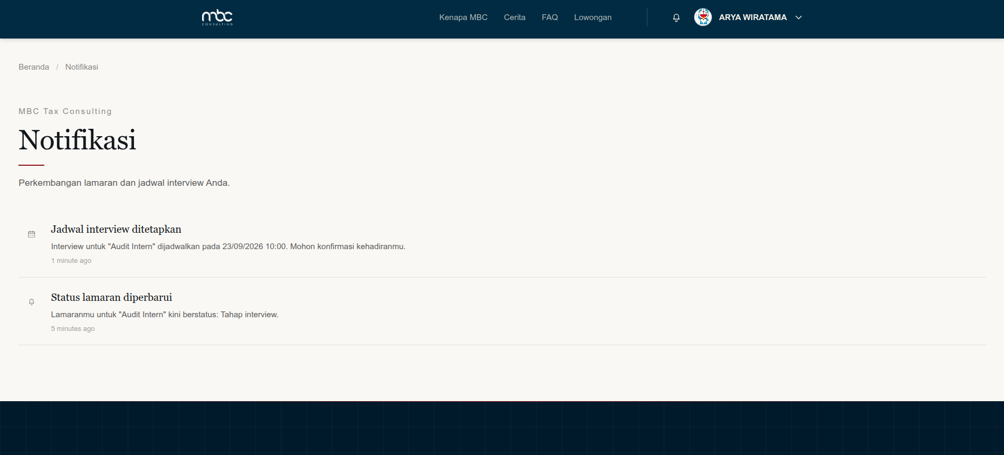
Task: Open the Lowongan job listings
Action: tap(592, 17)
